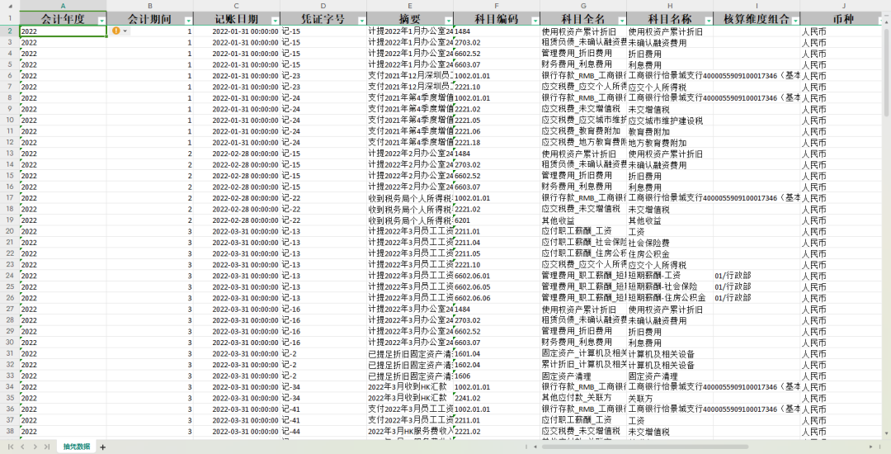
Task: Select column C header
Action: click(x=237, y=5)
